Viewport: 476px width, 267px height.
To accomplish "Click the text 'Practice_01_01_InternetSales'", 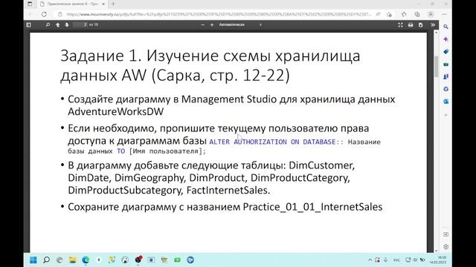I will point(312,207).
